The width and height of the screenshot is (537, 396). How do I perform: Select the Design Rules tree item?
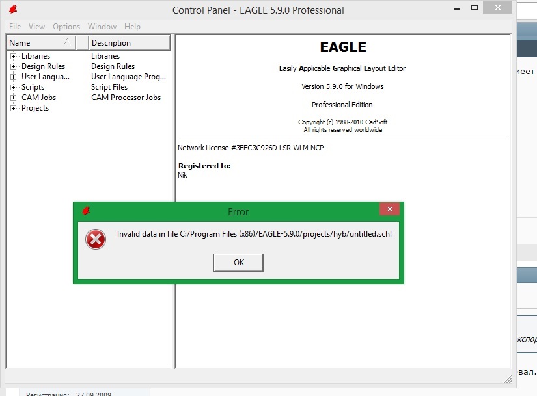tap(43, 66)
